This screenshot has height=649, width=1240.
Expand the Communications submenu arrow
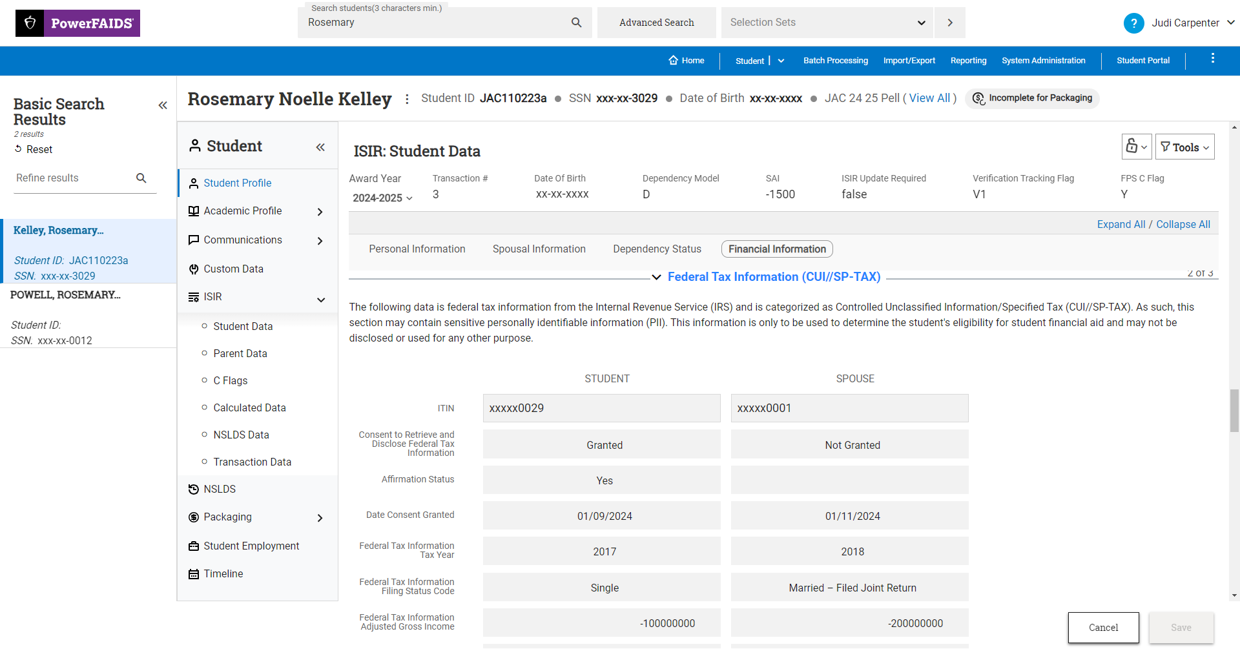(320, 241)
